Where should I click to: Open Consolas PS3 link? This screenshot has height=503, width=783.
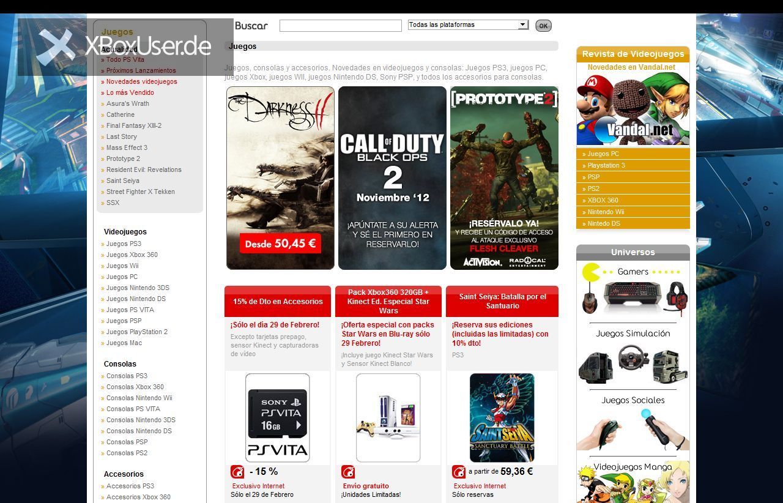[127, 376]
